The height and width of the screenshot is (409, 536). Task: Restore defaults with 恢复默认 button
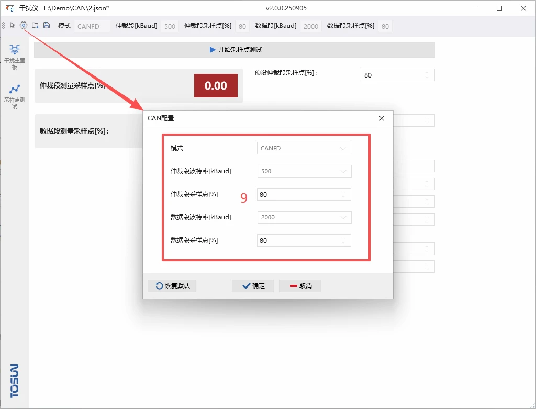[172, 285]
